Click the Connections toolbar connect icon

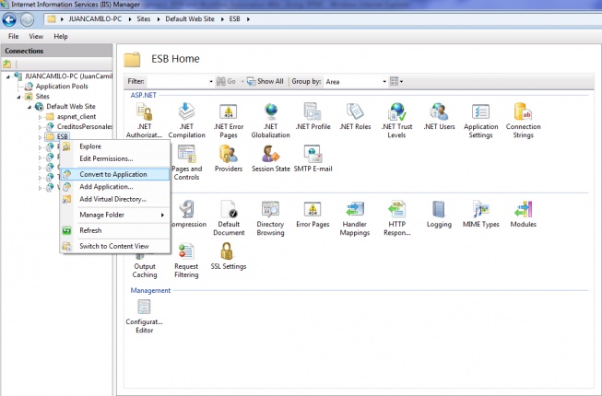pos(6,64)
